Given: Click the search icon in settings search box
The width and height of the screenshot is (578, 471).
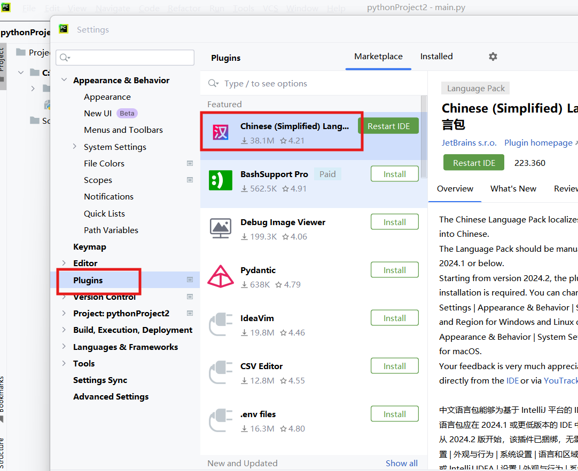Looking at the screenshot, I should 65,58.
